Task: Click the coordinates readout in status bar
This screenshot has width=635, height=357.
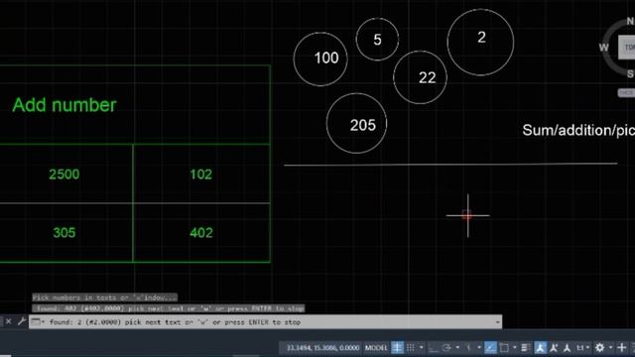Action: point(322,348)
